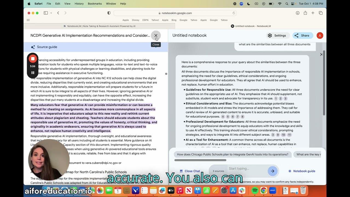Click the Close Chat button
Viewport: 350px width, 197px height.
click(190, 171)
